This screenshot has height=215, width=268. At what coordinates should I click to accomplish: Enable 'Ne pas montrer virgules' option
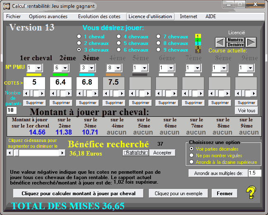pos(191,155)
